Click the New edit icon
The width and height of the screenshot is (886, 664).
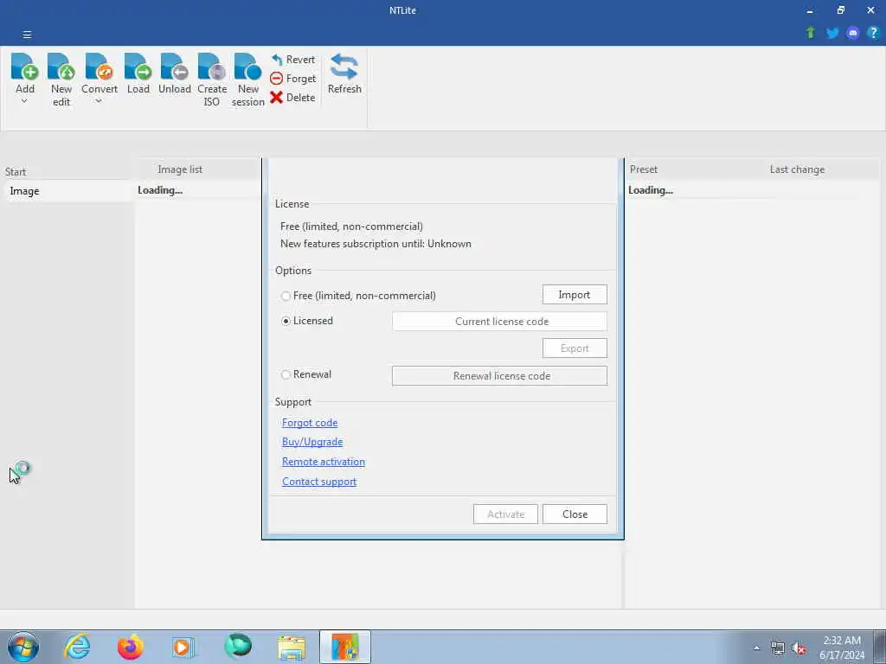pos(61,67)
